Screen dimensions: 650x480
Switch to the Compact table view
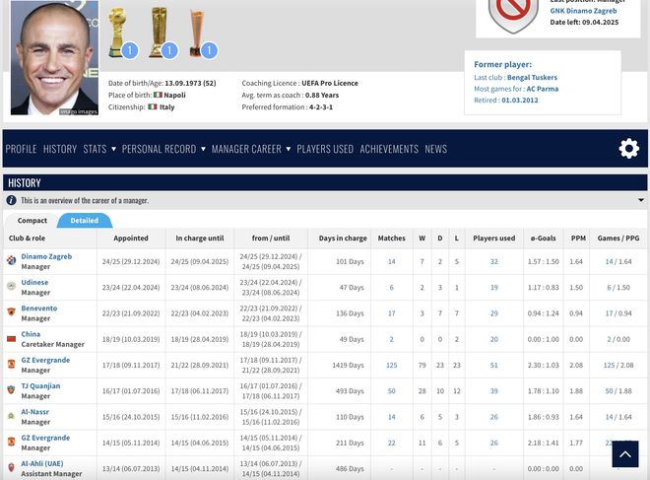[x=32, y=221]
